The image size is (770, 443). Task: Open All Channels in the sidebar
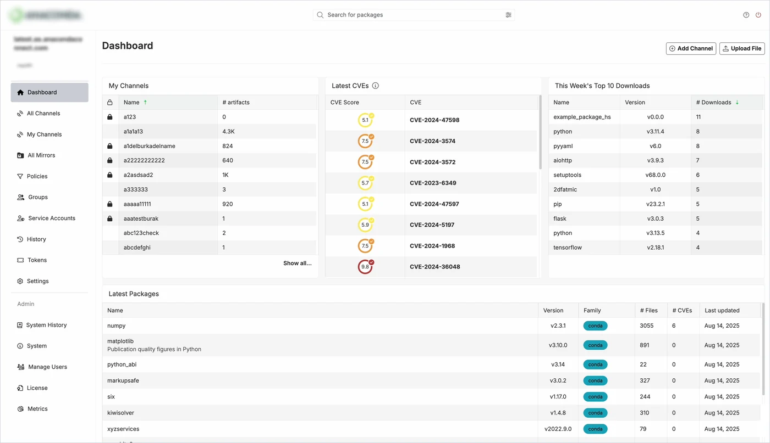tap(50, 114)
